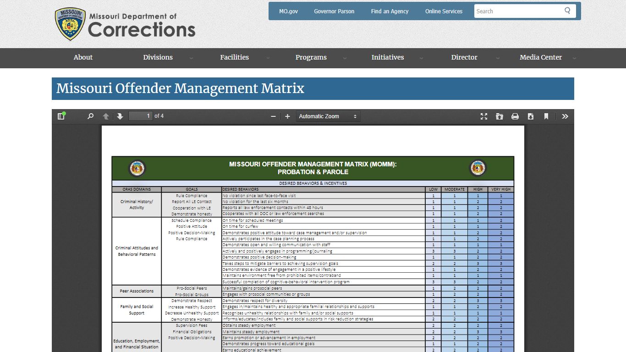Expand the Facilities menu chevron
The image size is (626, 352).
268,58
